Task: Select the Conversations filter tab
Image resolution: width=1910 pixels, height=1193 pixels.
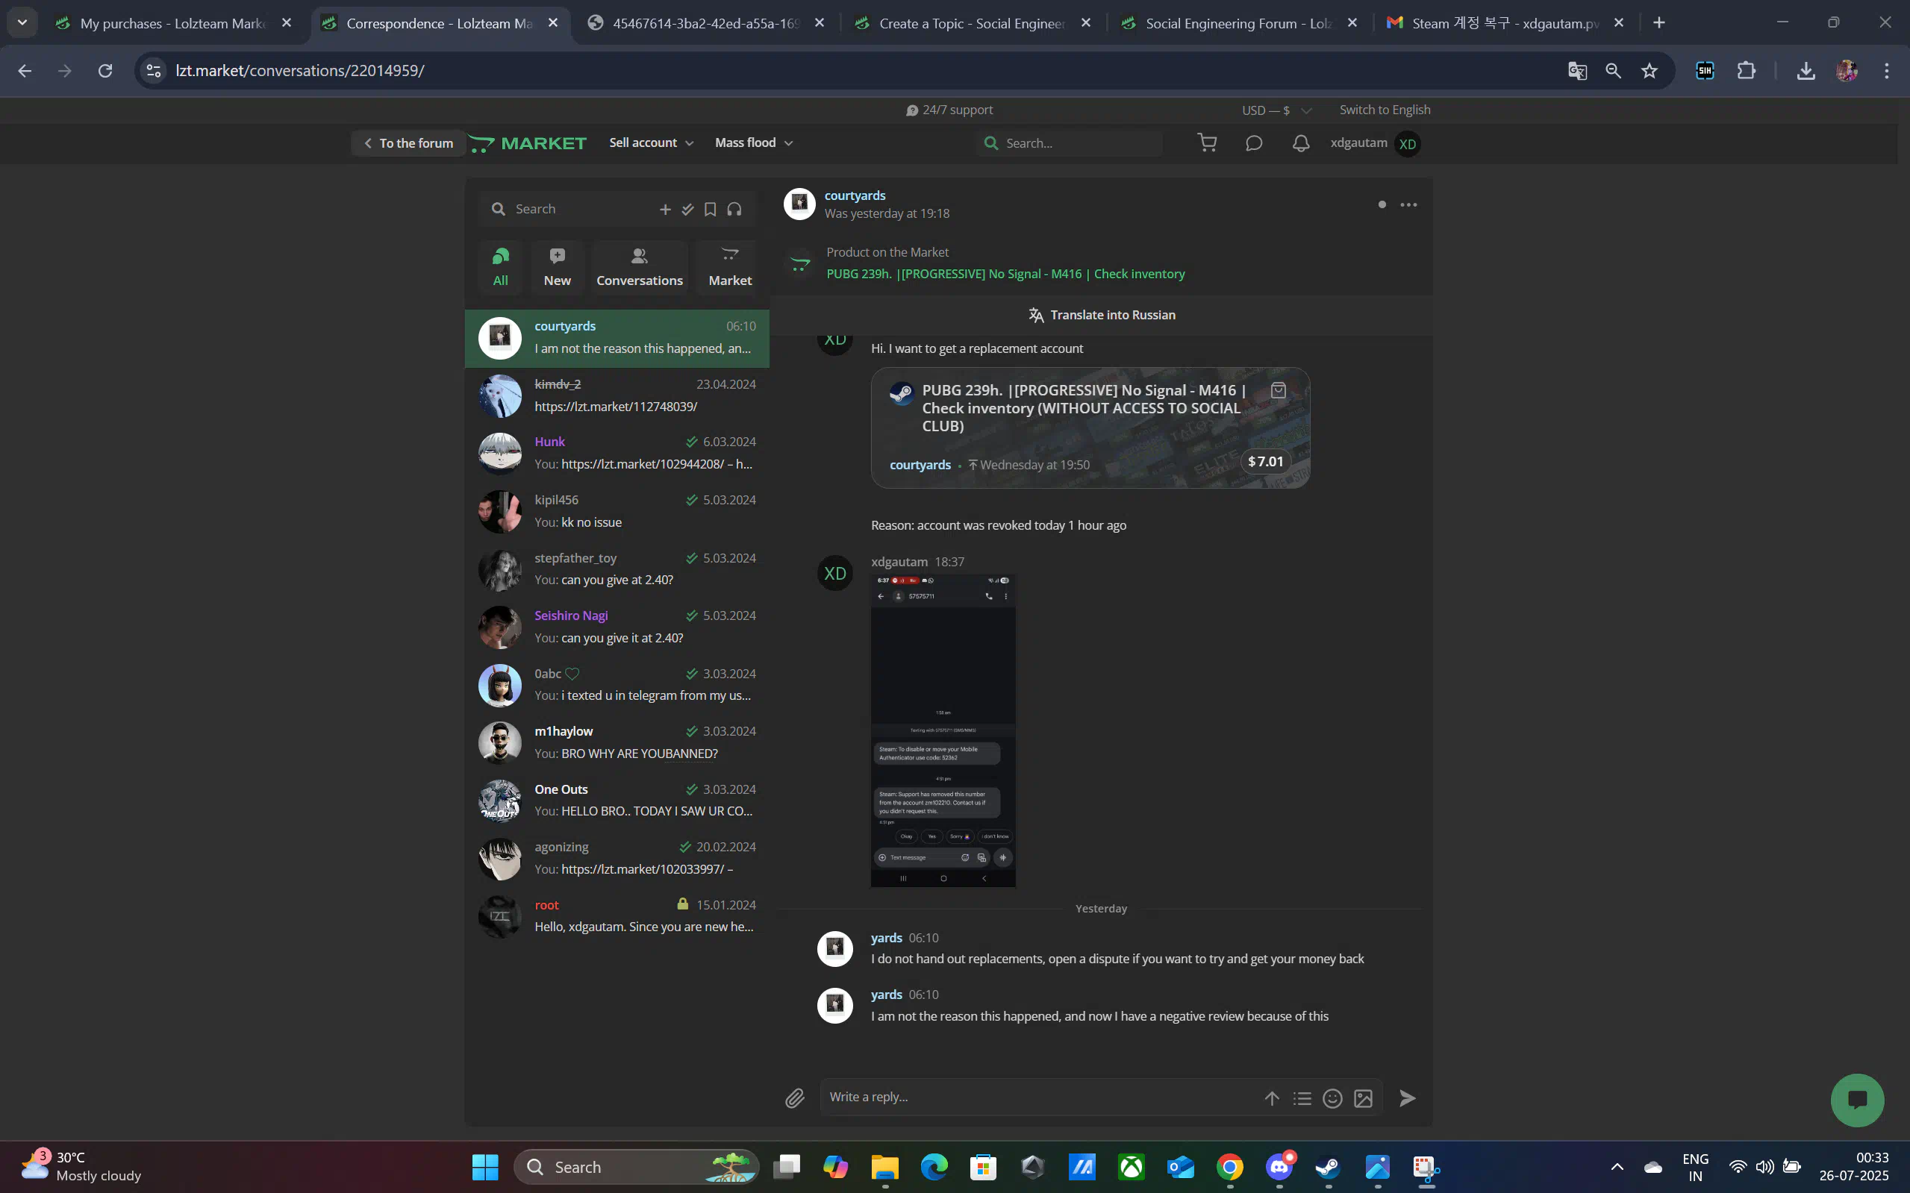Action: pyautogui.click(x=640, y=266)
